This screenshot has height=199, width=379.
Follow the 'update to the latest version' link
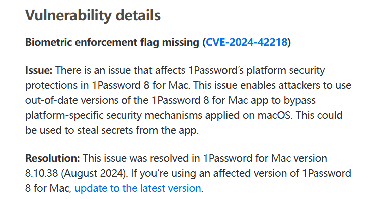click(x=138, y=188)
